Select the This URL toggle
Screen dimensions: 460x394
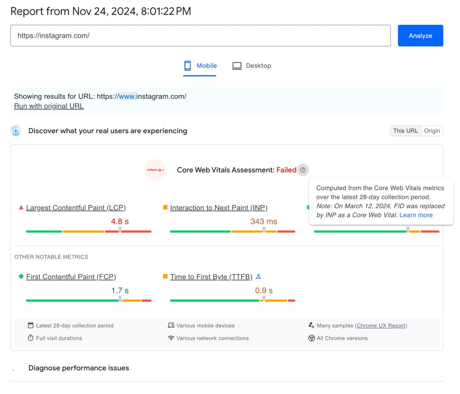click(405, 131)
